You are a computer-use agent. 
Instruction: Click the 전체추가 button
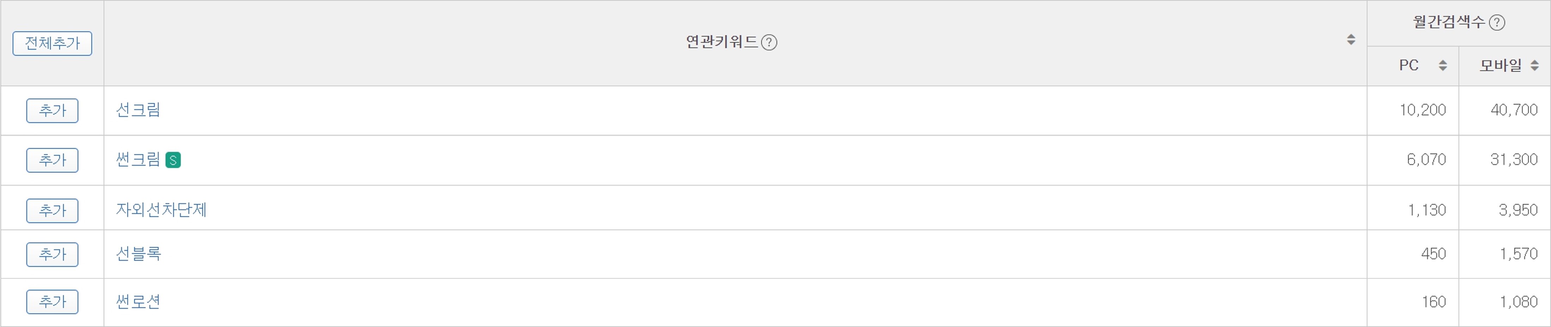(53, 43)
